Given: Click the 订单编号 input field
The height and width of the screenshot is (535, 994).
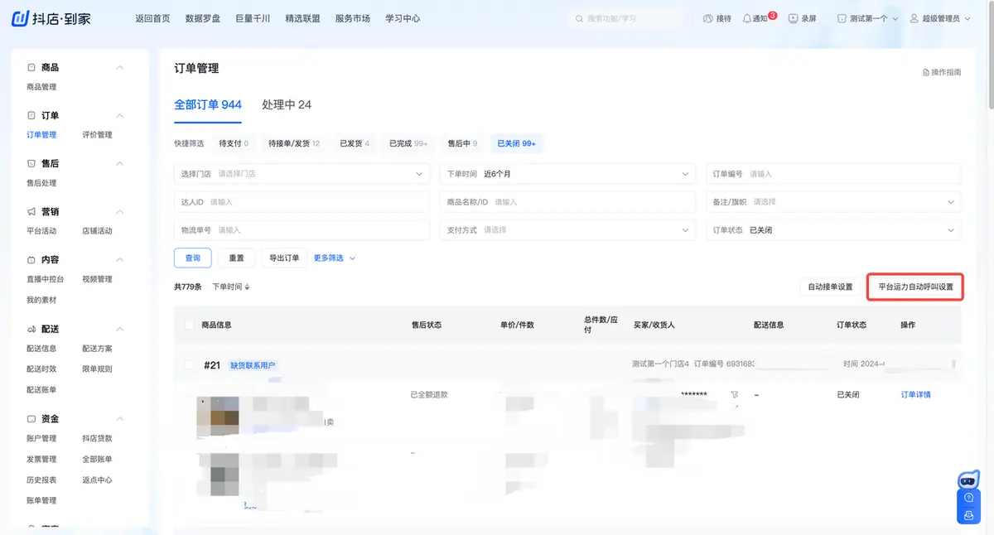Looking at the screenshot, I should (833, 174).
